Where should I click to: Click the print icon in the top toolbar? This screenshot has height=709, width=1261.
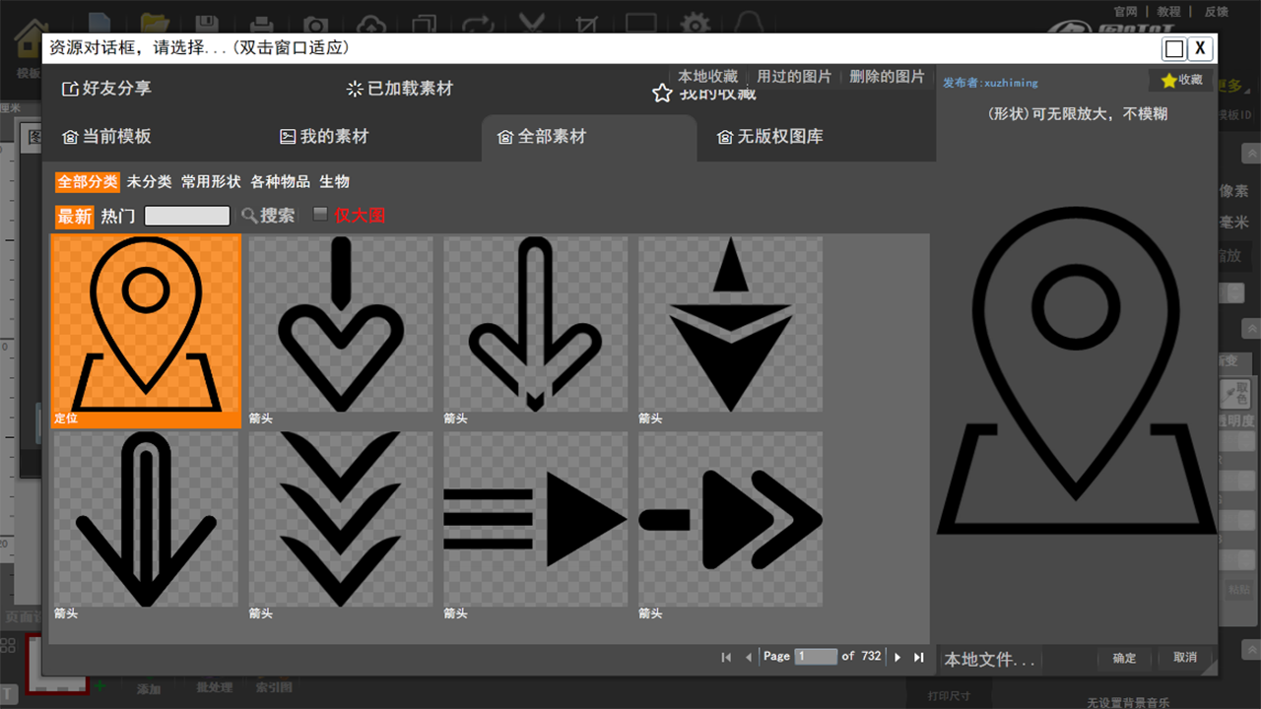262,22
